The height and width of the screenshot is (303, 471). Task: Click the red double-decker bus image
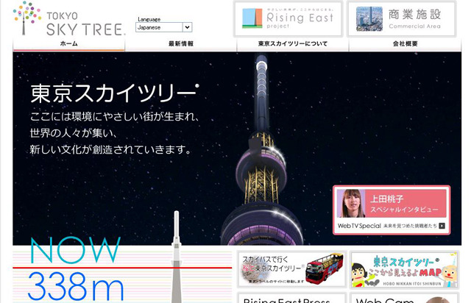pyautogui.click(x=325, y=267)
